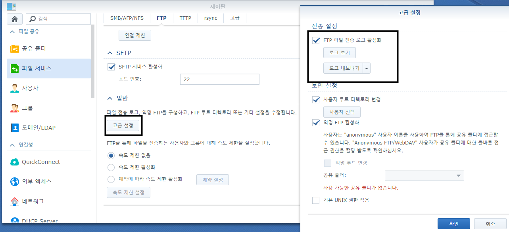Collapse the SFTP section chevron
Screen dimensions: 509x232
[x=110, y=53]
